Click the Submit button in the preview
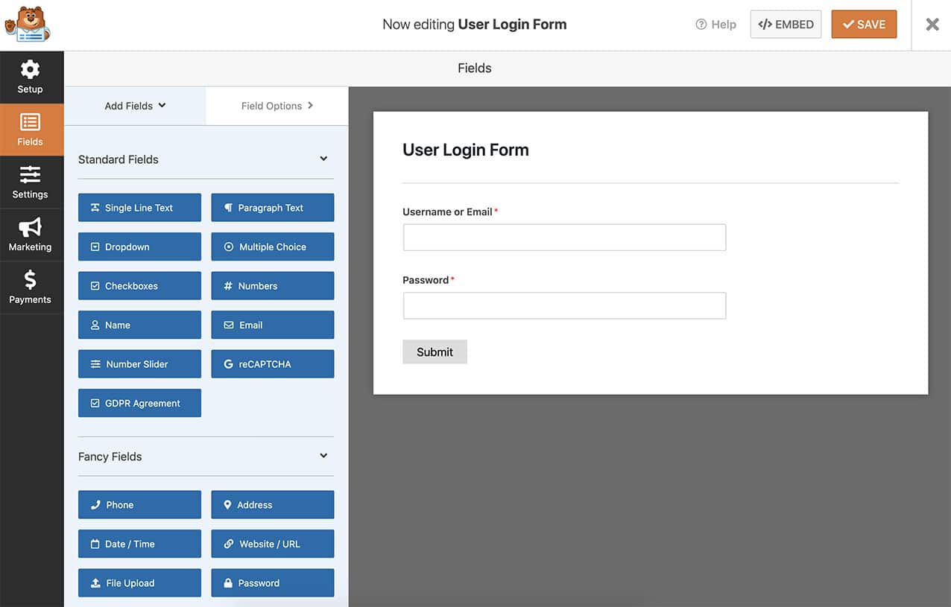This screenshot has width=951, height=607. point(435,352)
